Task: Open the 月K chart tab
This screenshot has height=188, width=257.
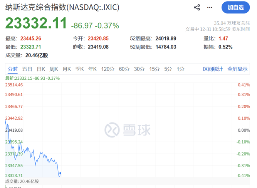Action: click(67, 69)
